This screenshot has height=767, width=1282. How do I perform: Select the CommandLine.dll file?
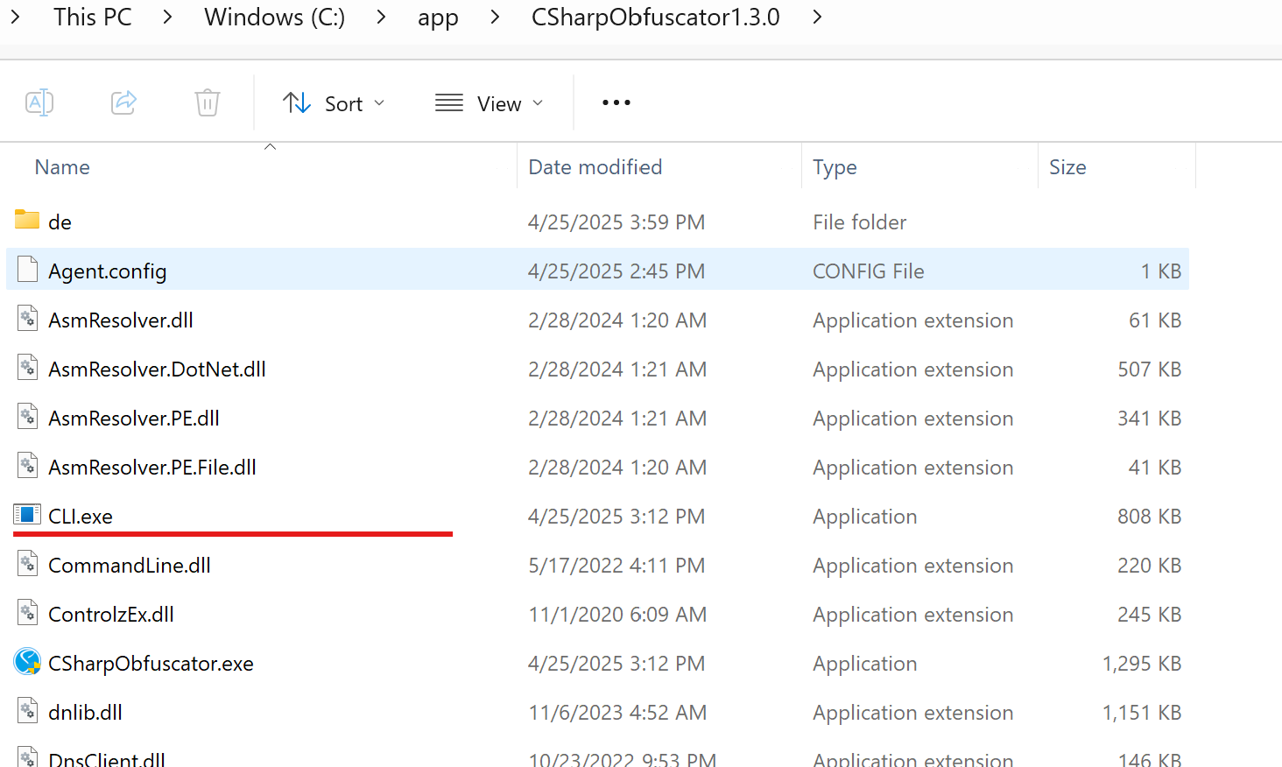coord(130,566)
